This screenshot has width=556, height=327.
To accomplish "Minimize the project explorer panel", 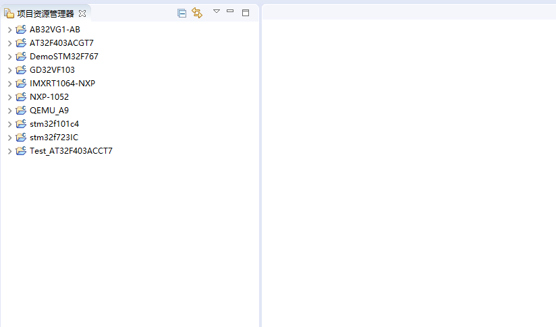I will coord(230,11).
